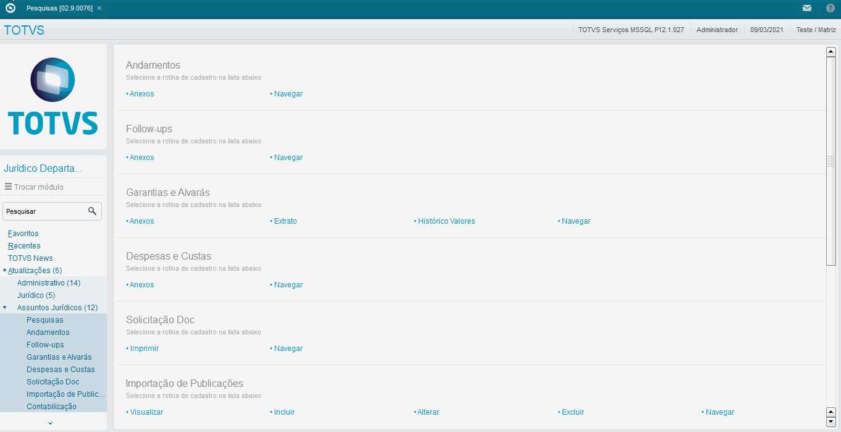Collapse the Atualizações (6) menu
This screenshot has height=432, width=841.
pyautogui.click(x=35, y=271)
